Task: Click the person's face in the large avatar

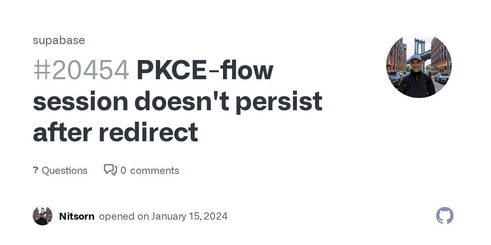Action: tap(416, 65)
